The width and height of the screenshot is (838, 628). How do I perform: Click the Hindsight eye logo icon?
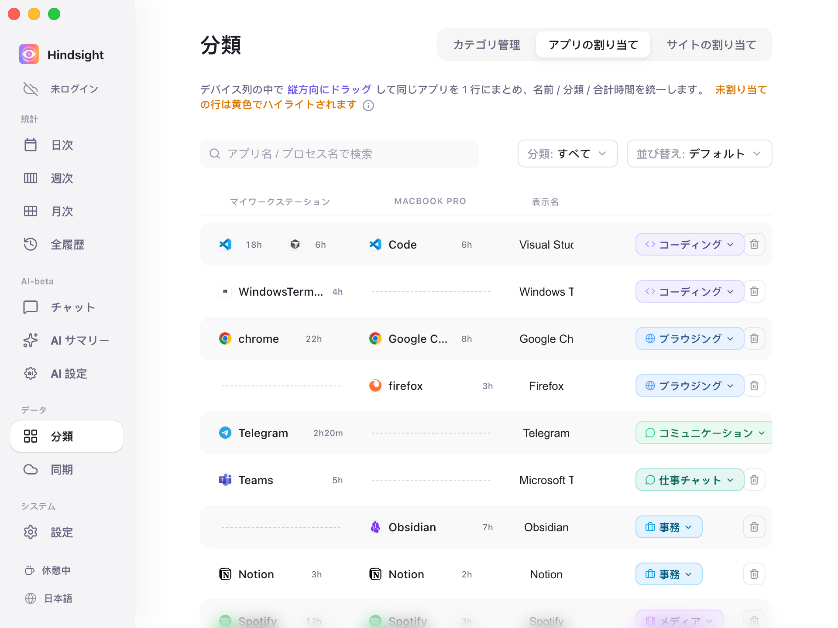[29, 55]
